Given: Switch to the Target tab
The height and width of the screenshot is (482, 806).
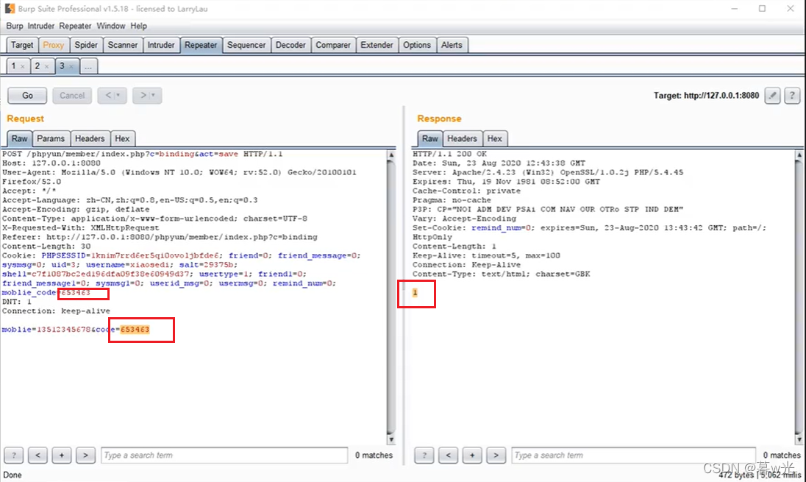Looking at the screenshot, I should click(x=22, y=45).
